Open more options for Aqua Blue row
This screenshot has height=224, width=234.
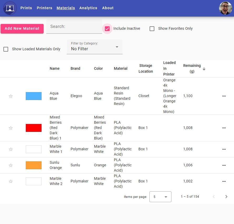click(224, 96)
